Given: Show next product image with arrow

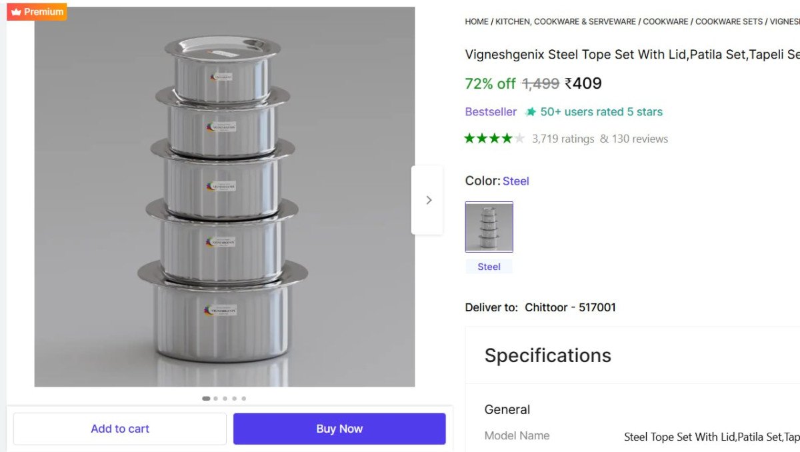Looking at the screenshot, I should (x=428, y=200).
